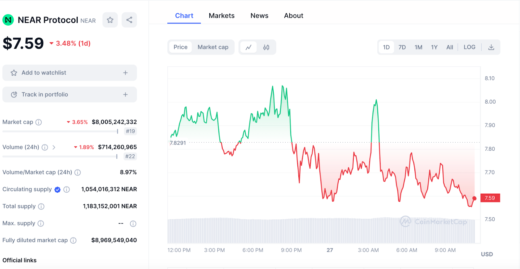Image resolution: width=520 pixels, height=269 pixels.
Task: Download chart data icon
Action: (x=491, y=47)
